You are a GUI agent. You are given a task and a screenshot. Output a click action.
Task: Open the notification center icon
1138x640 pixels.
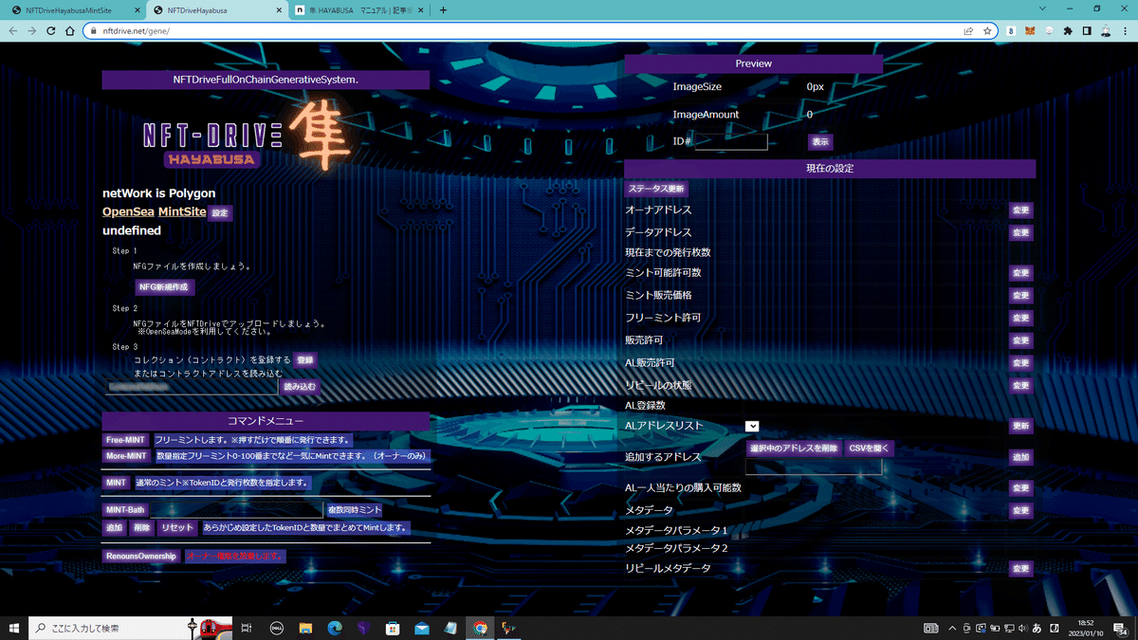(1122, 629)
